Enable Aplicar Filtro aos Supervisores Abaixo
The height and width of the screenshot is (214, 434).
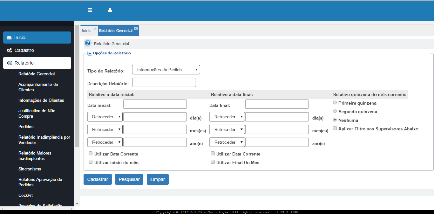click(x=335, y=128)
